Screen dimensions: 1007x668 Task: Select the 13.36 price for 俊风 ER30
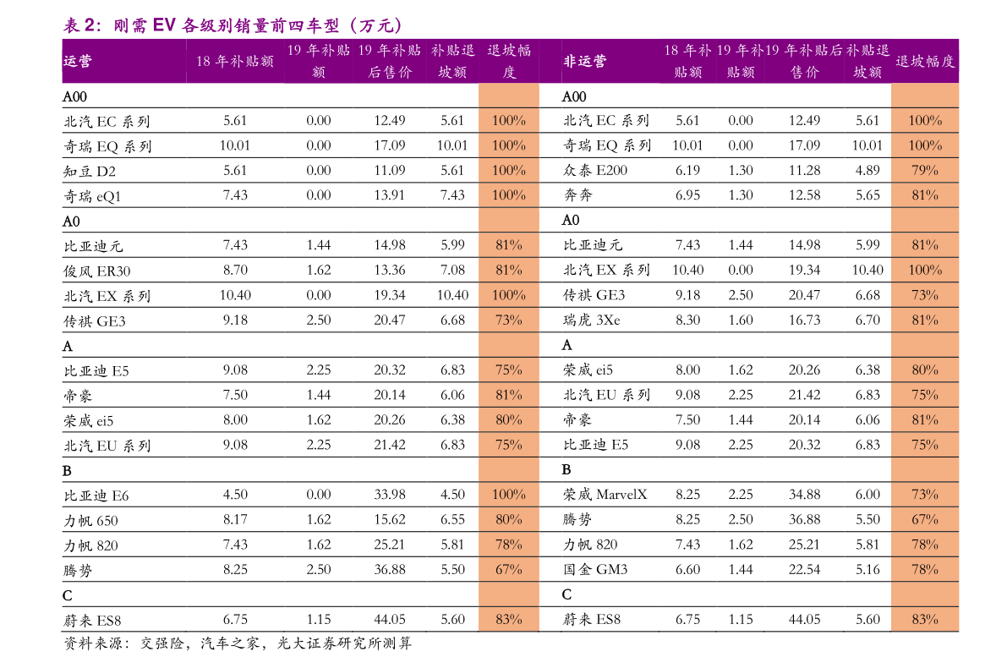(x=390, y=271)
